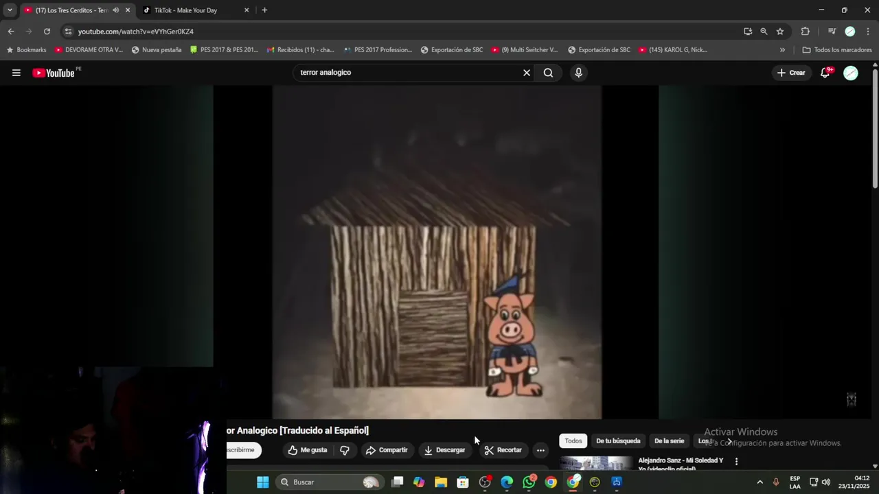This screenshot has width=879, height=494.
Task: Open File Explorer from taskbar
Action: click(x=441, y=482)
